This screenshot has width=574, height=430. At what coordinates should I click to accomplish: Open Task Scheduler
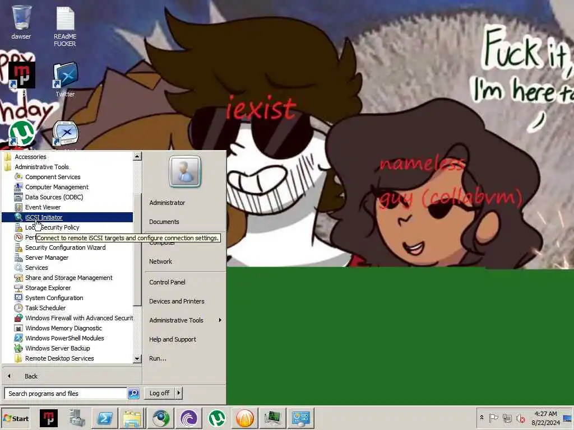[45, 308]
